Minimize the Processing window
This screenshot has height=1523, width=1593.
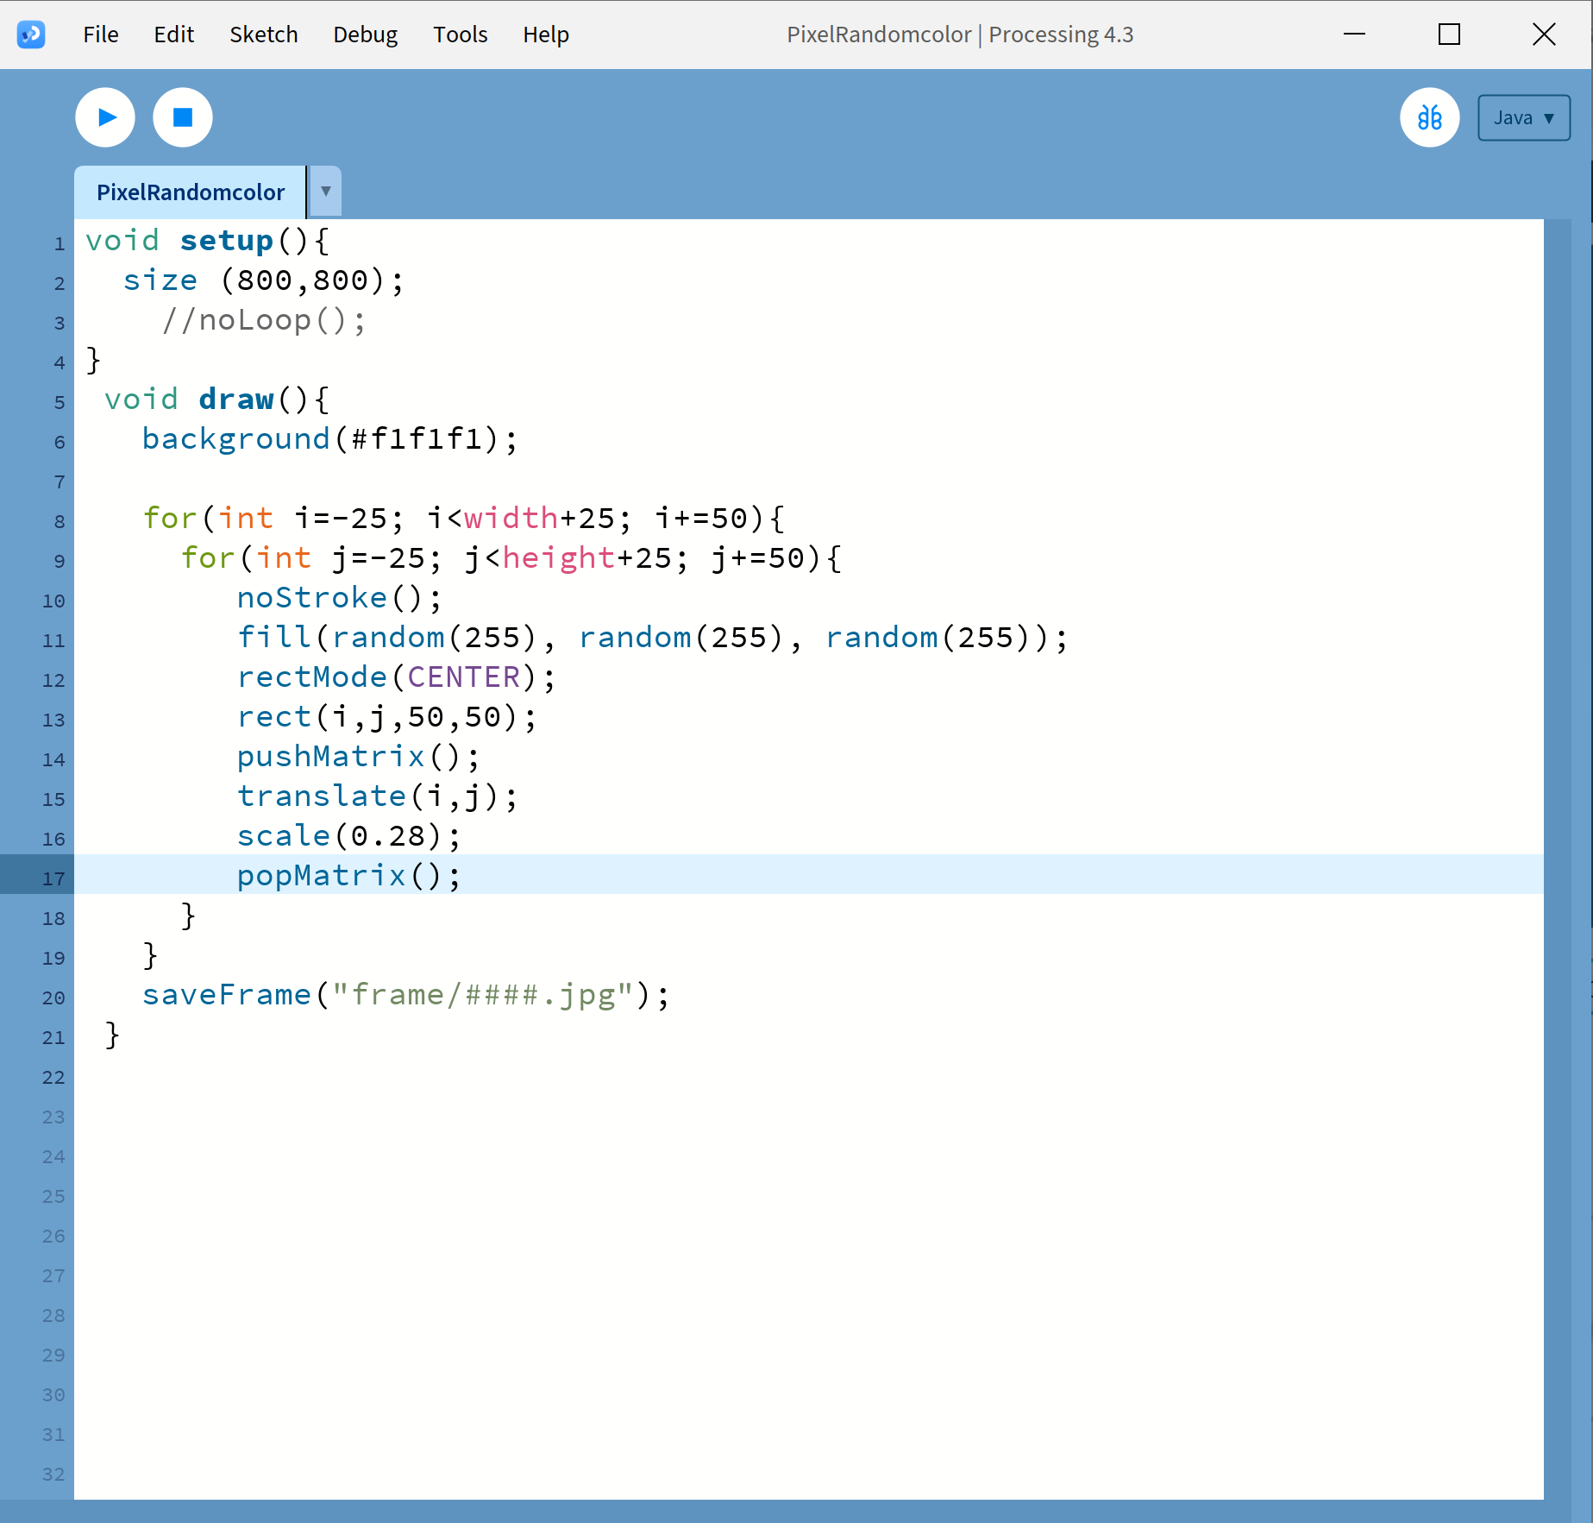point(1354,35)
